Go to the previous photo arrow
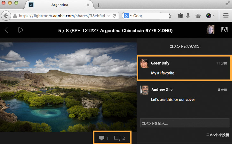 6,30
